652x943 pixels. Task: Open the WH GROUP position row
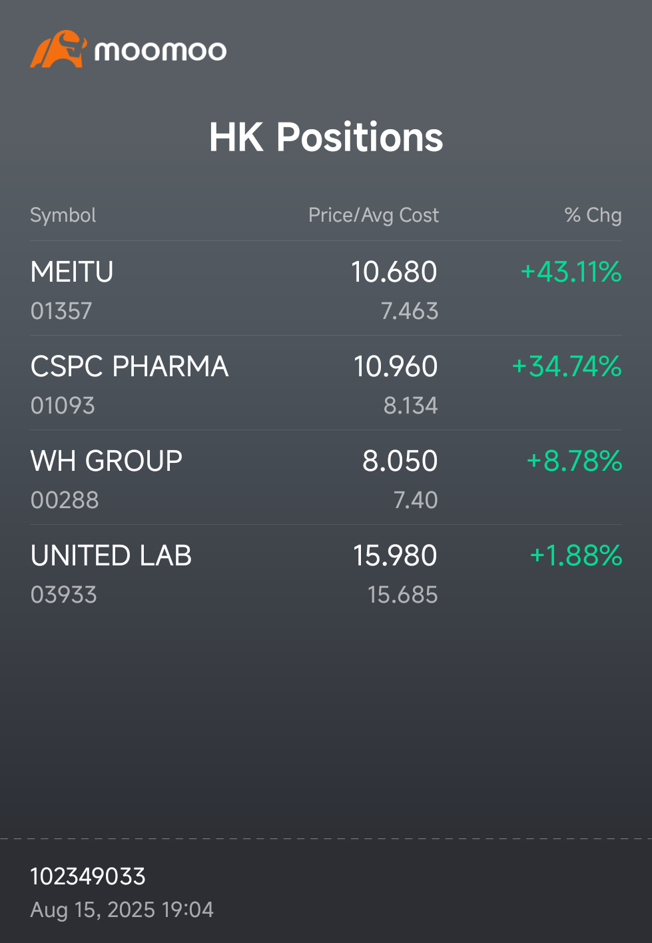coord(326,477)
